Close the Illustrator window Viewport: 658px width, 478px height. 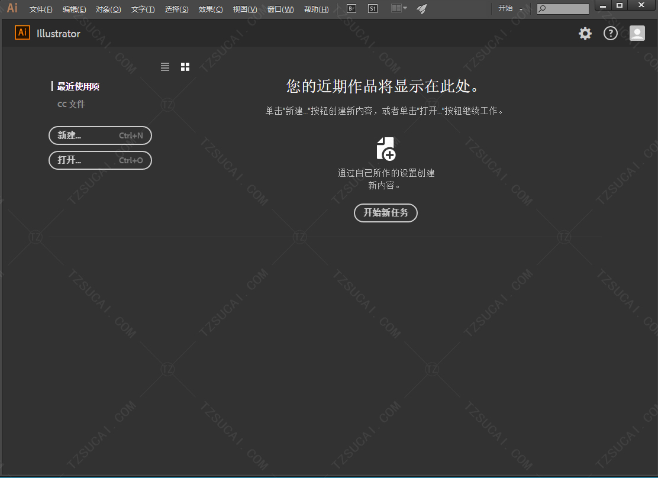point(641,5)
